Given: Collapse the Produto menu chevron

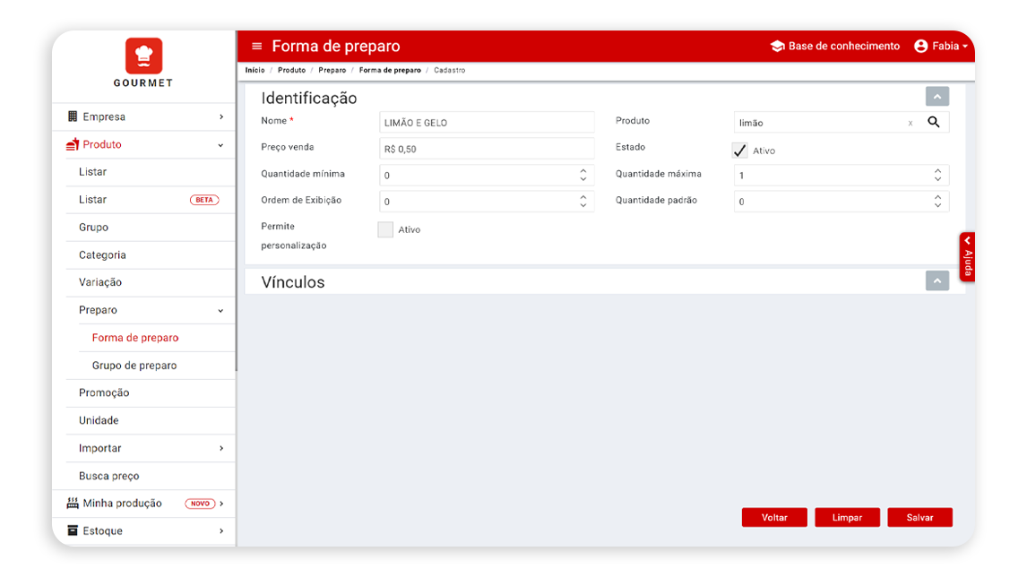Looking at the screenshot, I should pyautogui.click(x=220, y=145).
